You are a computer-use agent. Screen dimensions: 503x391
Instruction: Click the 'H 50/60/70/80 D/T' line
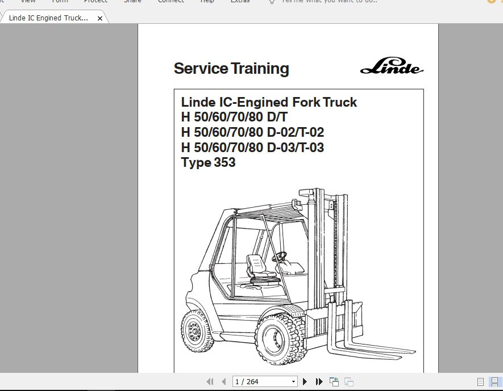click(234, 117)
